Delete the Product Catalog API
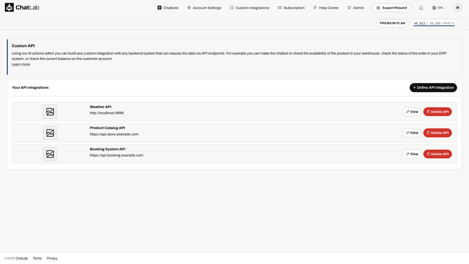This screenshot has width=469, height=264. click(x=437, y=133)
